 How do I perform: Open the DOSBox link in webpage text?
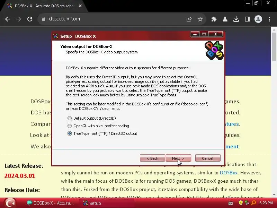[229, 173]
